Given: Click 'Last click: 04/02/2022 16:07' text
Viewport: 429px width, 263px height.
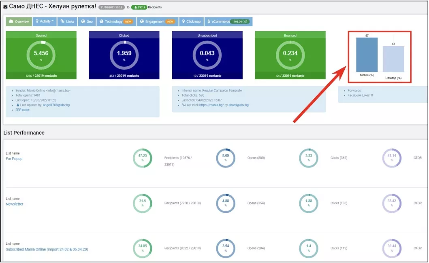Looking at the screenshot, I should (x=202, y=100).
